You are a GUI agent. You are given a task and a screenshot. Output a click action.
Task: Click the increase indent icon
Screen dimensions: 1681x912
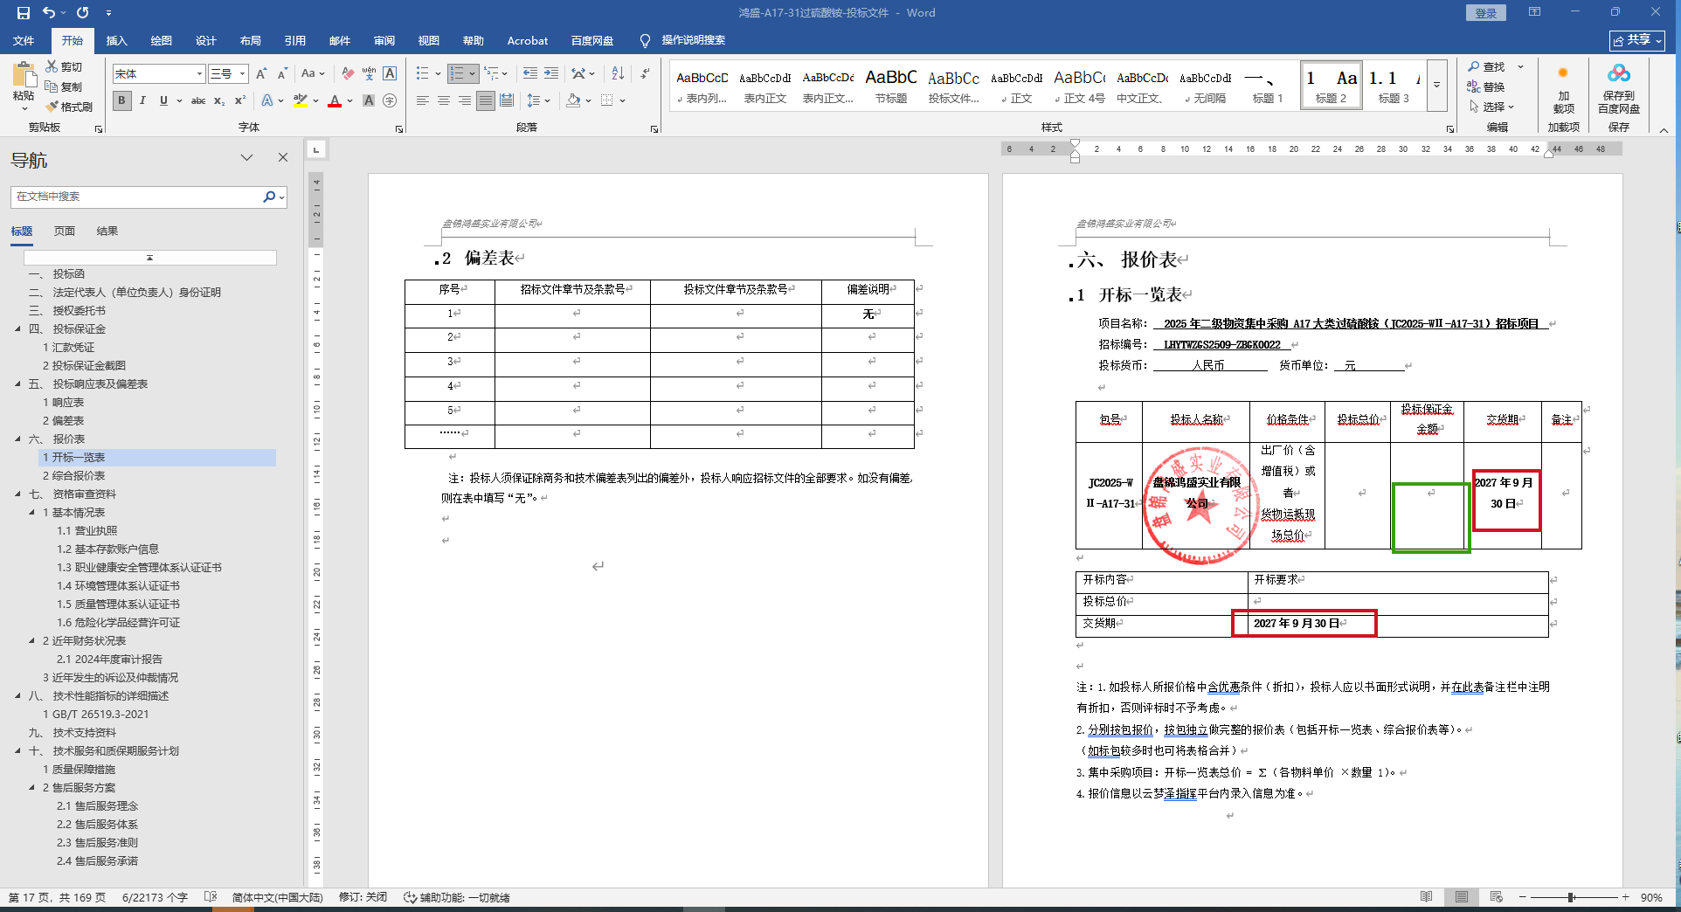pyautogui.click(x=551, y=74)
